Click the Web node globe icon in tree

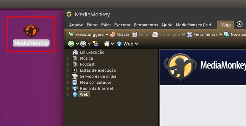click(75, 94)
